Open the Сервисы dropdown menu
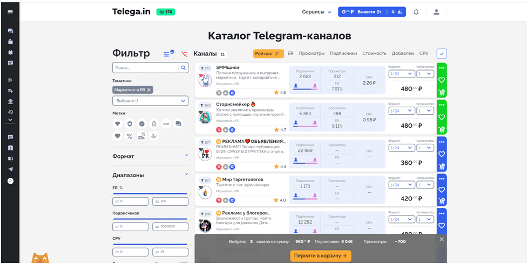Viewport: 528px width, 264px height. [x=316, y=12]
